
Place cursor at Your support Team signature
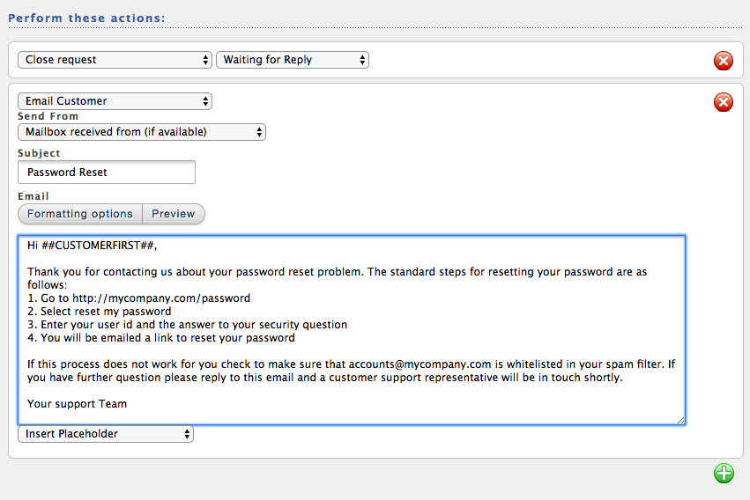coord(77,404)
